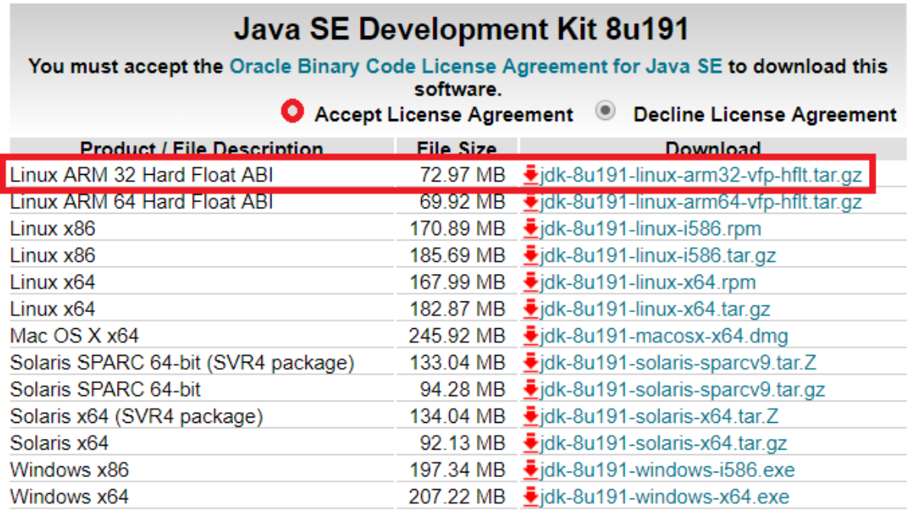This screenshot has width=914, height=519.
Task: Click 'Solaris SPARC 64-bit (SVR4 package)' description
Action: click(x=182, y=363)
